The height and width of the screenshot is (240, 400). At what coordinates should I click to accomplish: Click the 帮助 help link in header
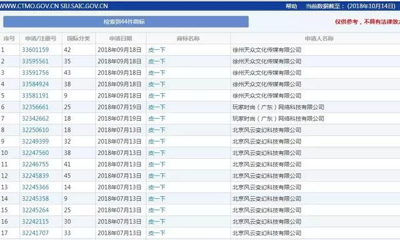[x=291, y=6]
